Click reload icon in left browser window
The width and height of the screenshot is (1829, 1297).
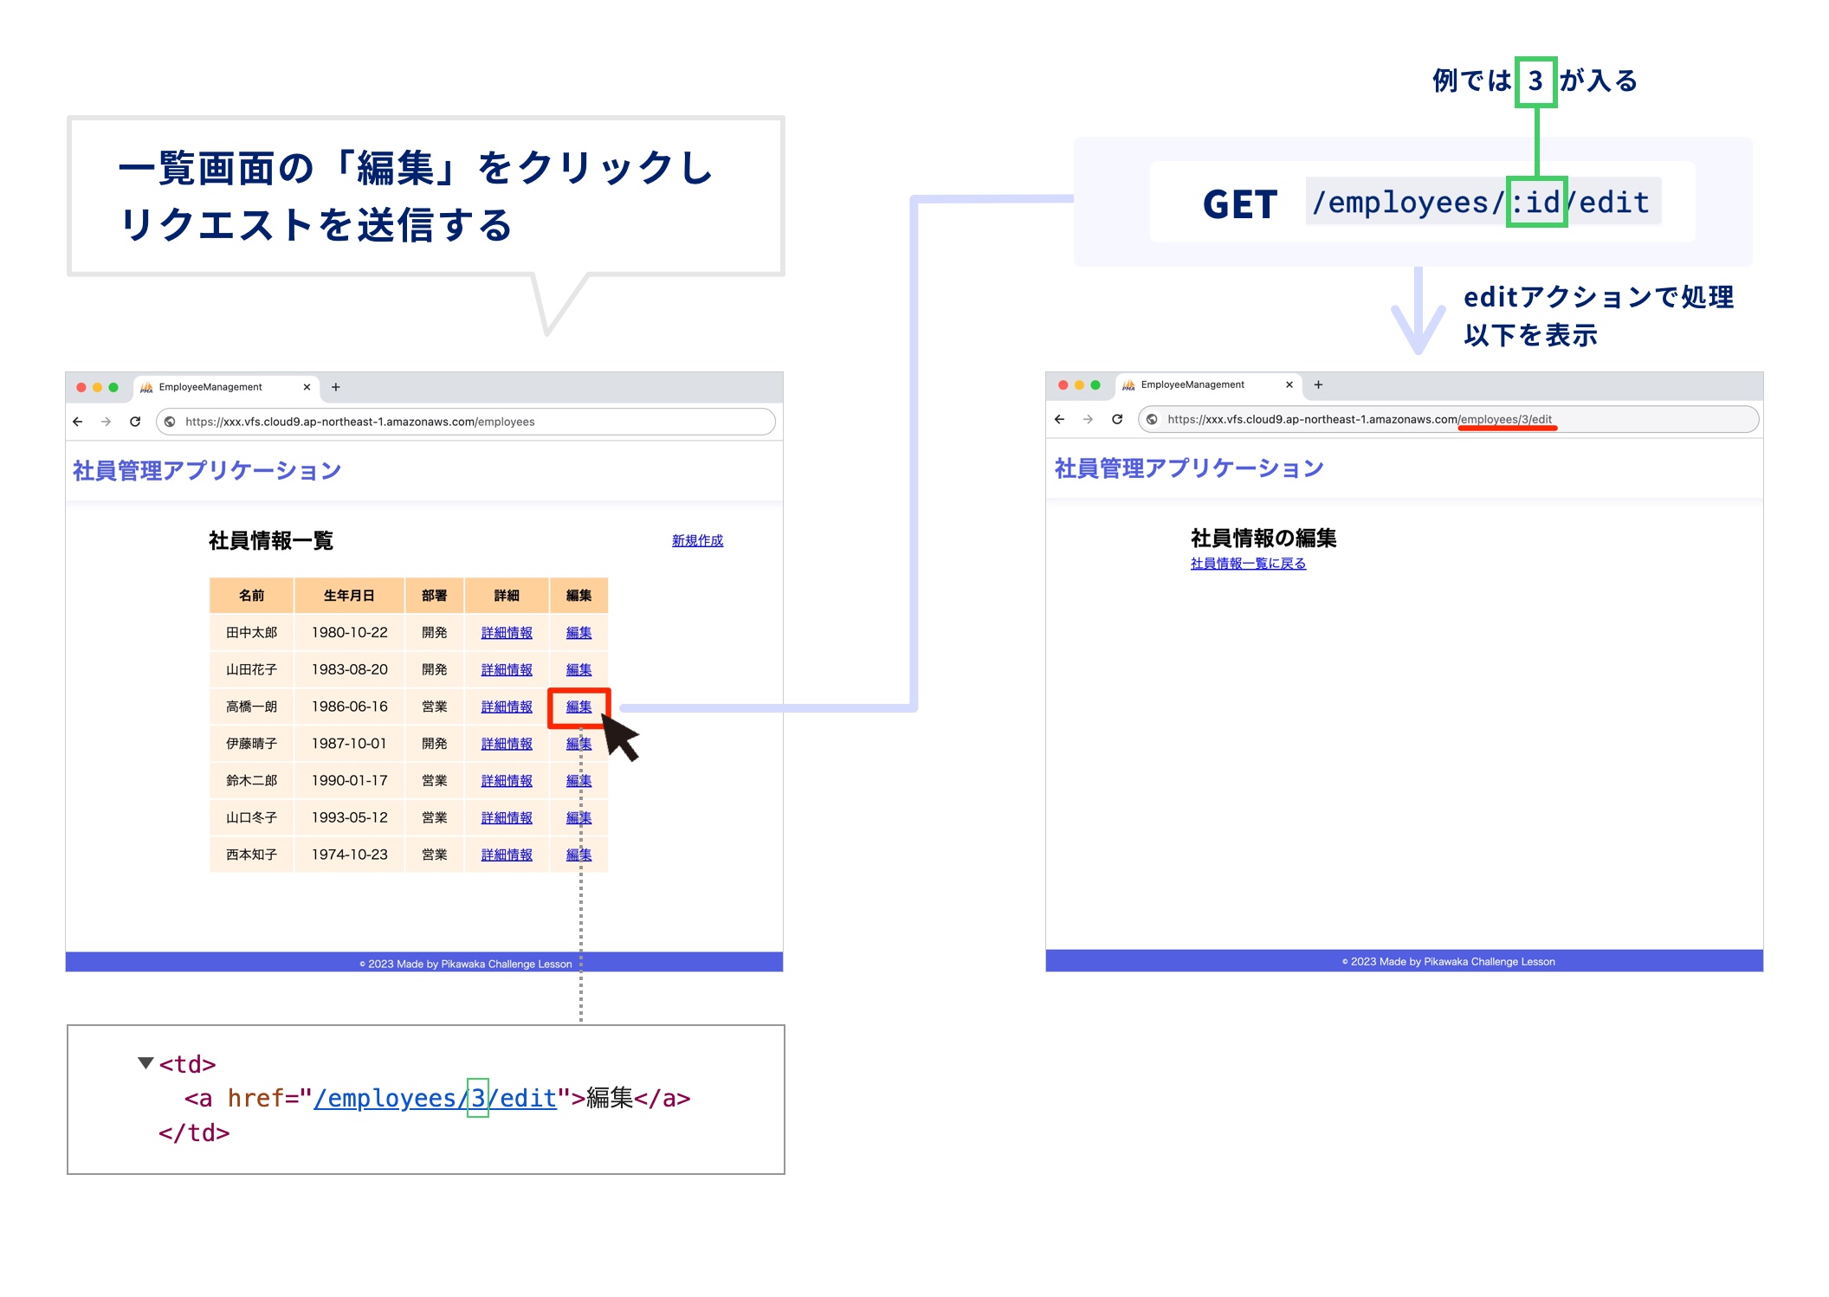[135, 422]
